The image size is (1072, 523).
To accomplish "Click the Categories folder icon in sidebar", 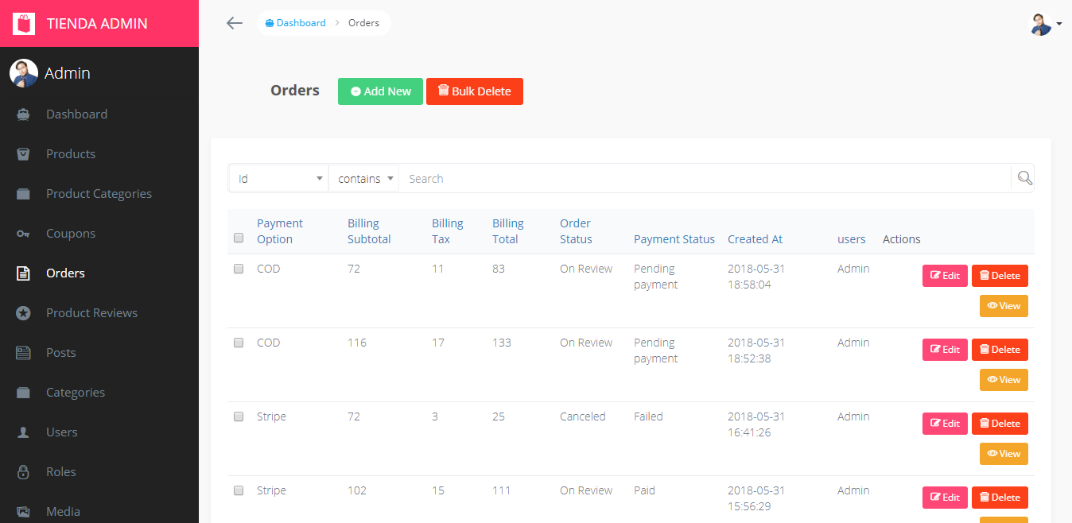I will (x=24, y=393).
